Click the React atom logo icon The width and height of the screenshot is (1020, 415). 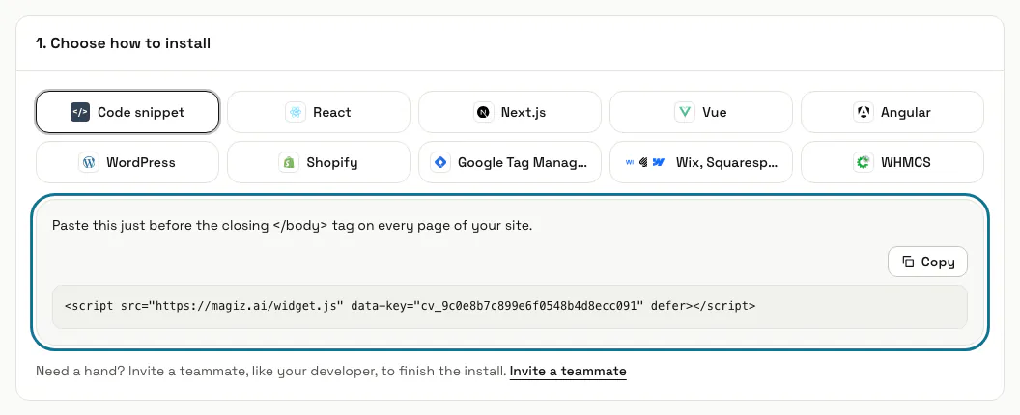click(296, 112)
